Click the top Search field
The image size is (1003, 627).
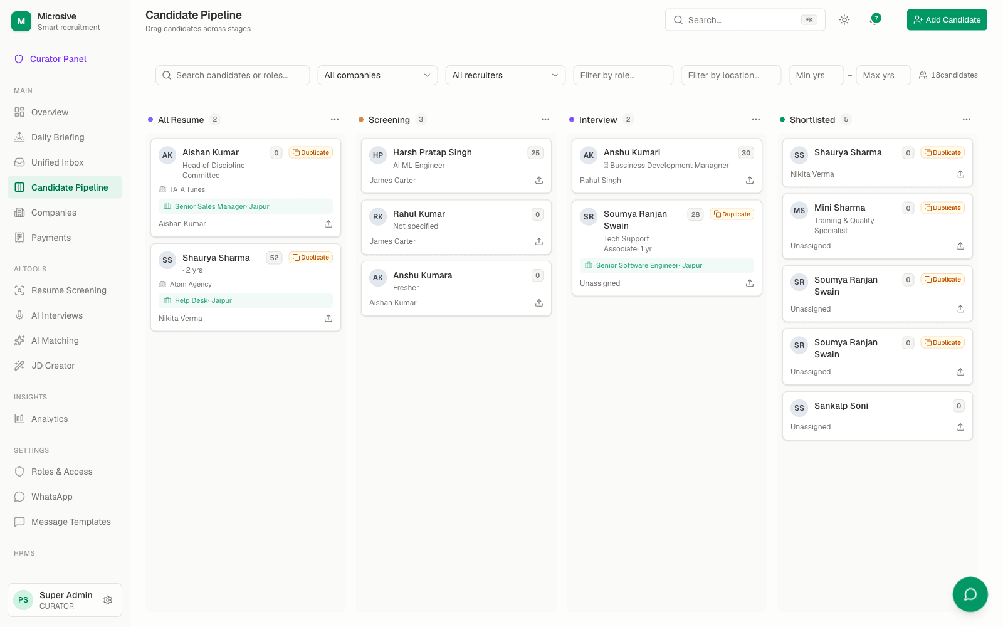(745, 20)
